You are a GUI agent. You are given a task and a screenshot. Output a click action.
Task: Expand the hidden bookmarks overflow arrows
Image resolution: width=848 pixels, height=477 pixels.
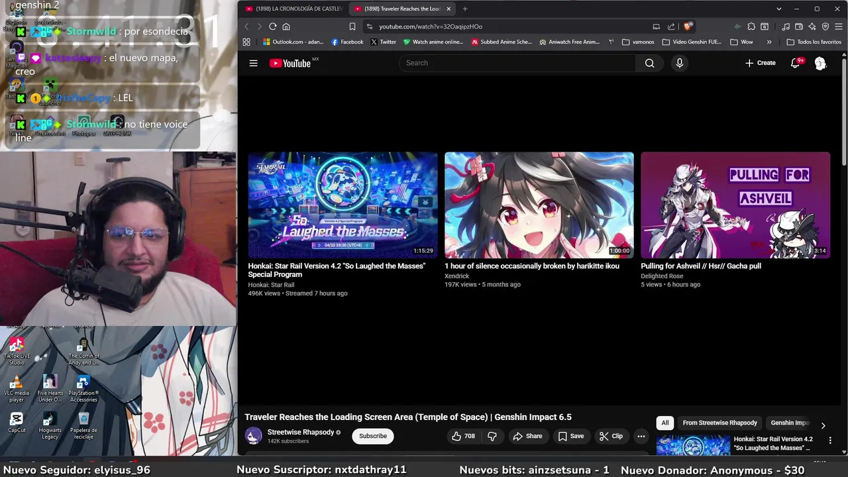point(768,42)
